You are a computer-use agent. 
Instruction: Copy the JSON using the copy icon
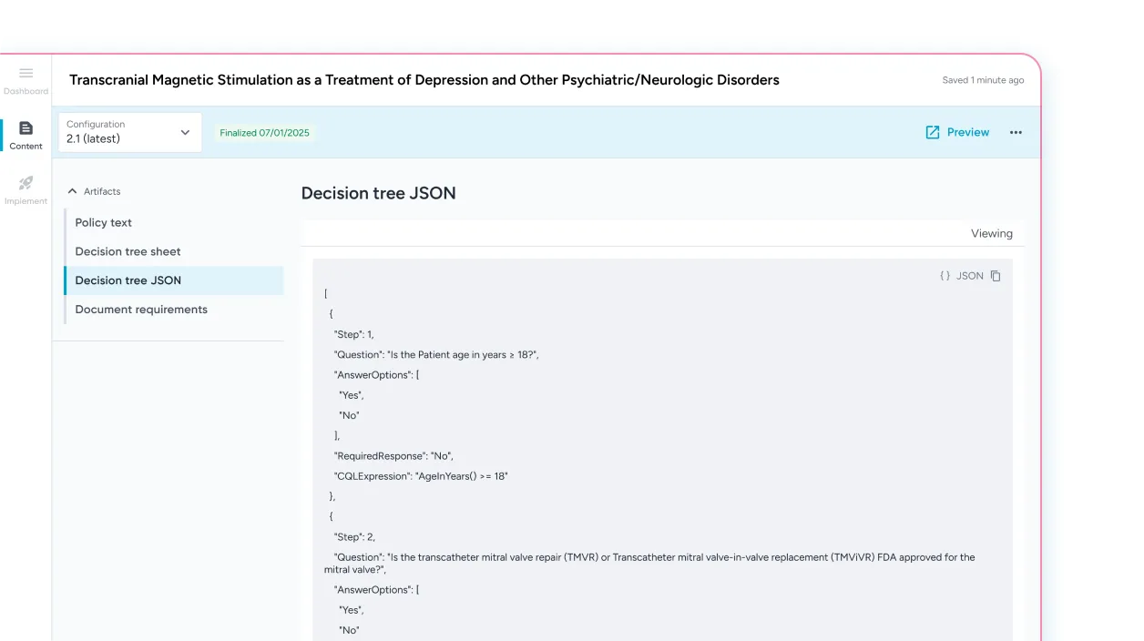click(995, 275)
